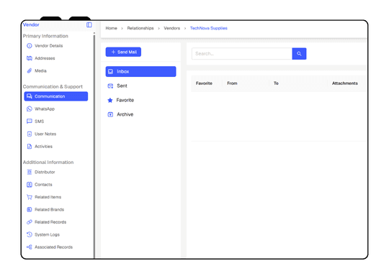Go to Vendors breadcrumb

click(x=172, y=28)
